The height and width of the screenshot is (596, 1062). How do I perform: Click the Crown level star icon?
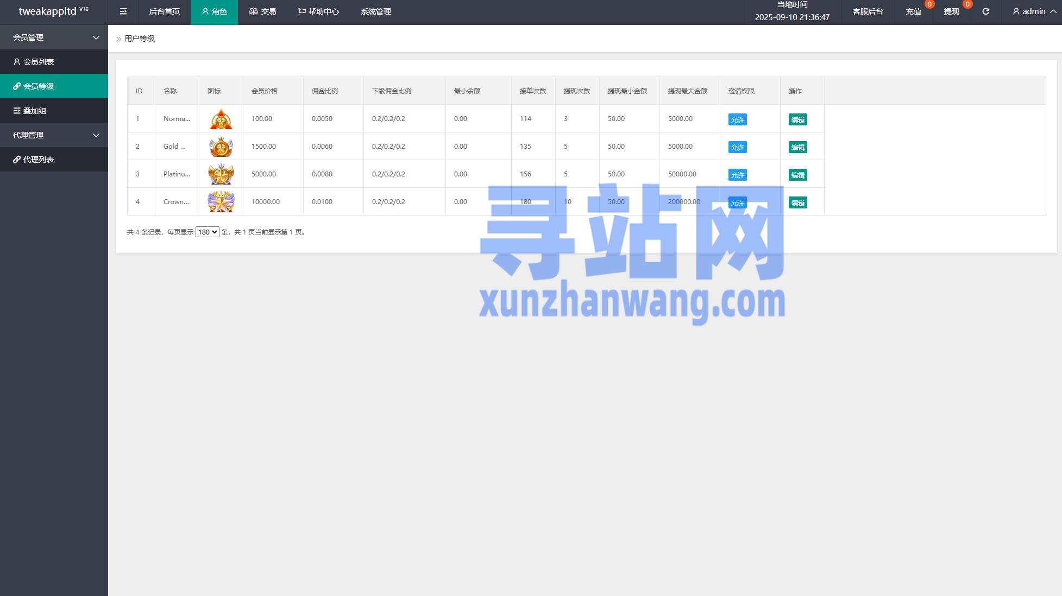coord(221,202)
